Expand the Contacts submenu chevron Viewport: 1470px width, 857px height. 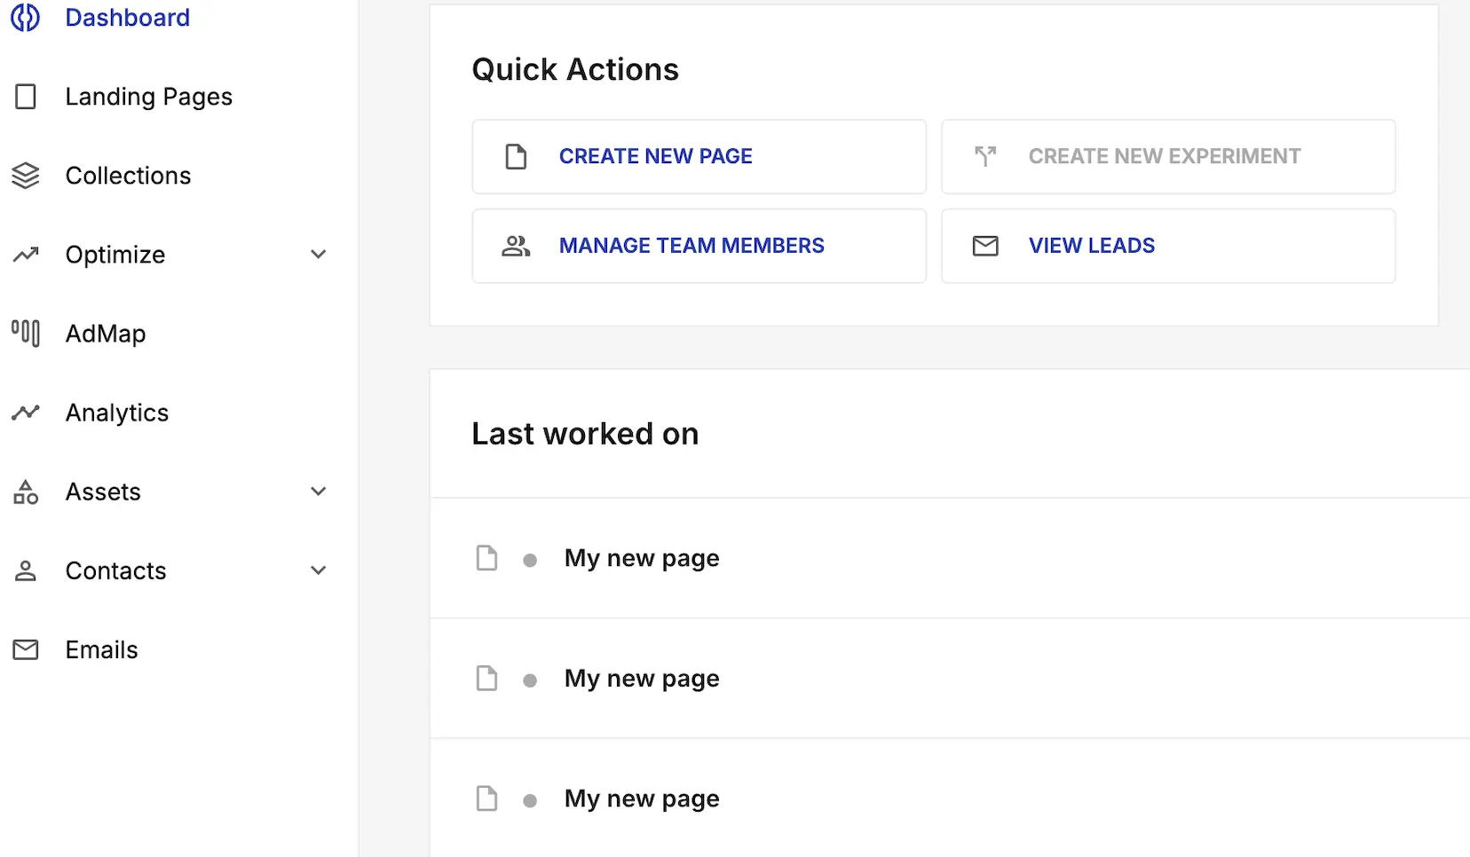319,570
